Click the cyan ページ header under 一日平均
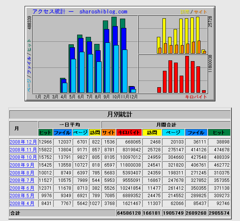Viewport: 240px width, 221px height. coord(80,132)
